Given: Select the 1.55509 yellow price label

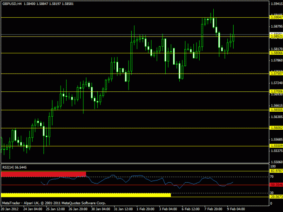Looking at the screenshot, I should [x=276, y=146].
